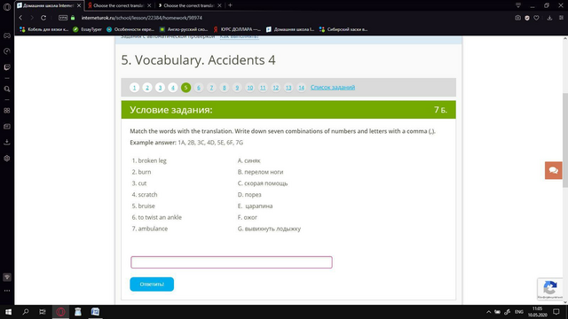Open the Список заданий link
Viewport: 568px width, 319px height.
click(x=333, y=88)
